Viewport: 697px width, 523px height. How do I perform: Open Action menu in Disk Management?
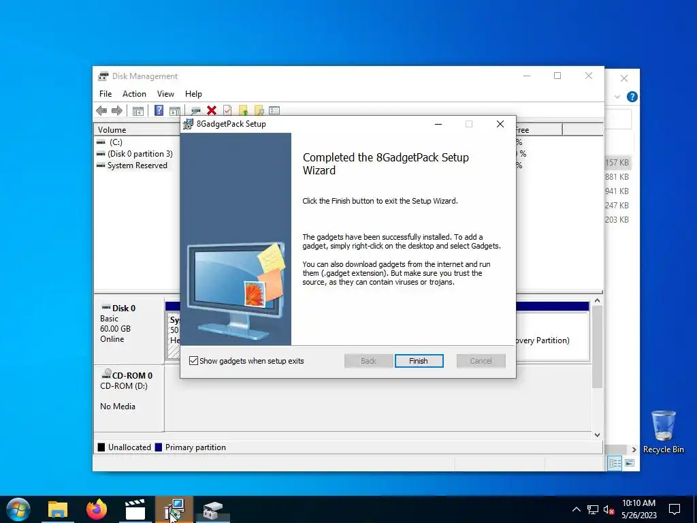tap(134, 94)
